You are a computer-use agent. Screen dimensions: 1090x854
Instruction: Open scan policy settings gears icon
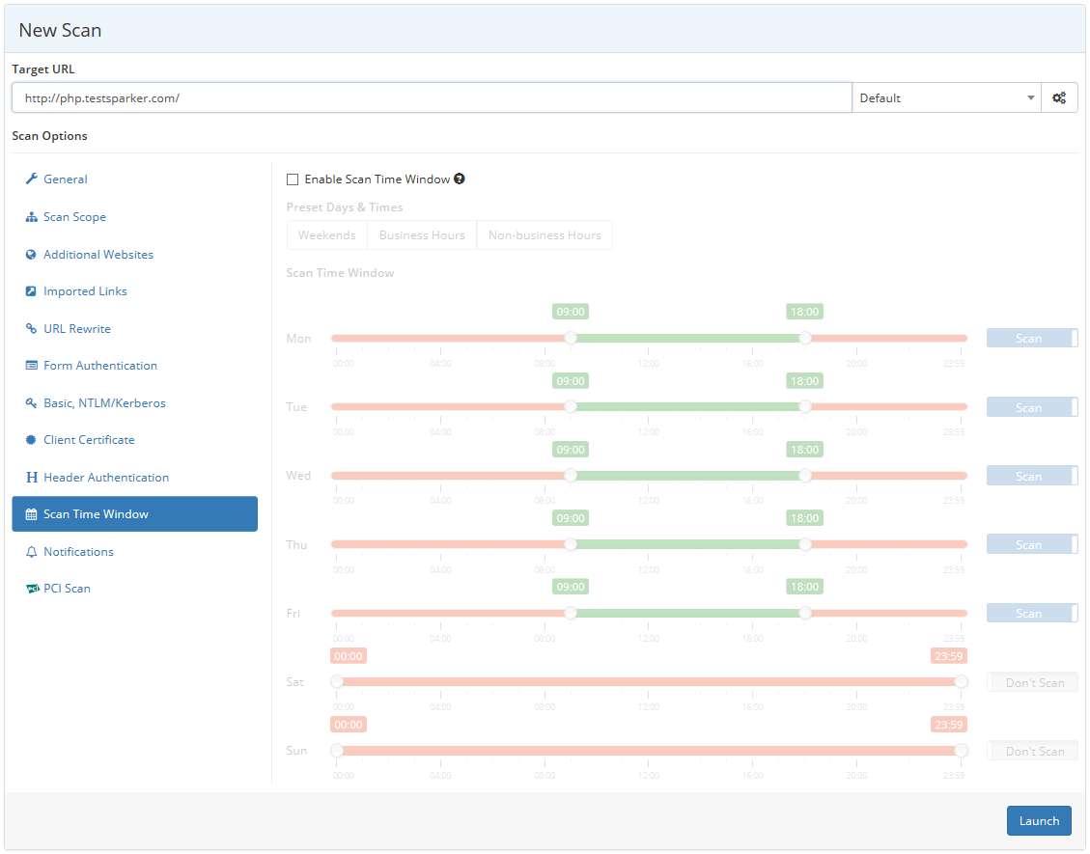pos(1059,97)
